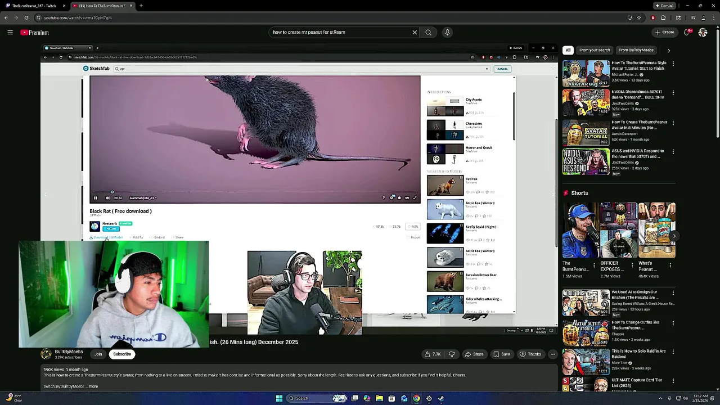Bookmark this page with the star
The image size is (720, 405).
[x=639, y=17]
